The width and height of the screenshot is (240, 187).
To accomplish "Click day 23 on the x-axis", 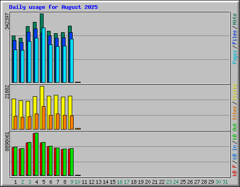I will (x=169, y=182).
